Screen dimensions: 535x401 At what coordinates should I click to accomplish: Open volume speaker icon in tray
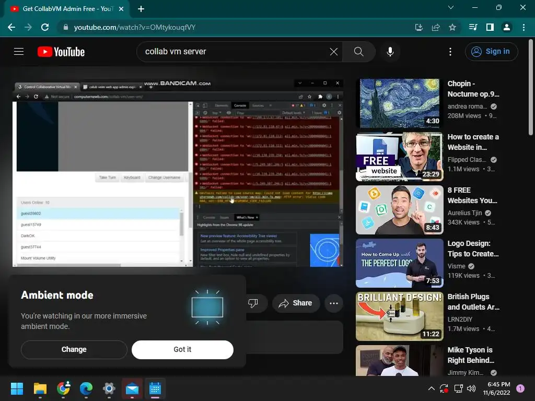click(471, 388)
